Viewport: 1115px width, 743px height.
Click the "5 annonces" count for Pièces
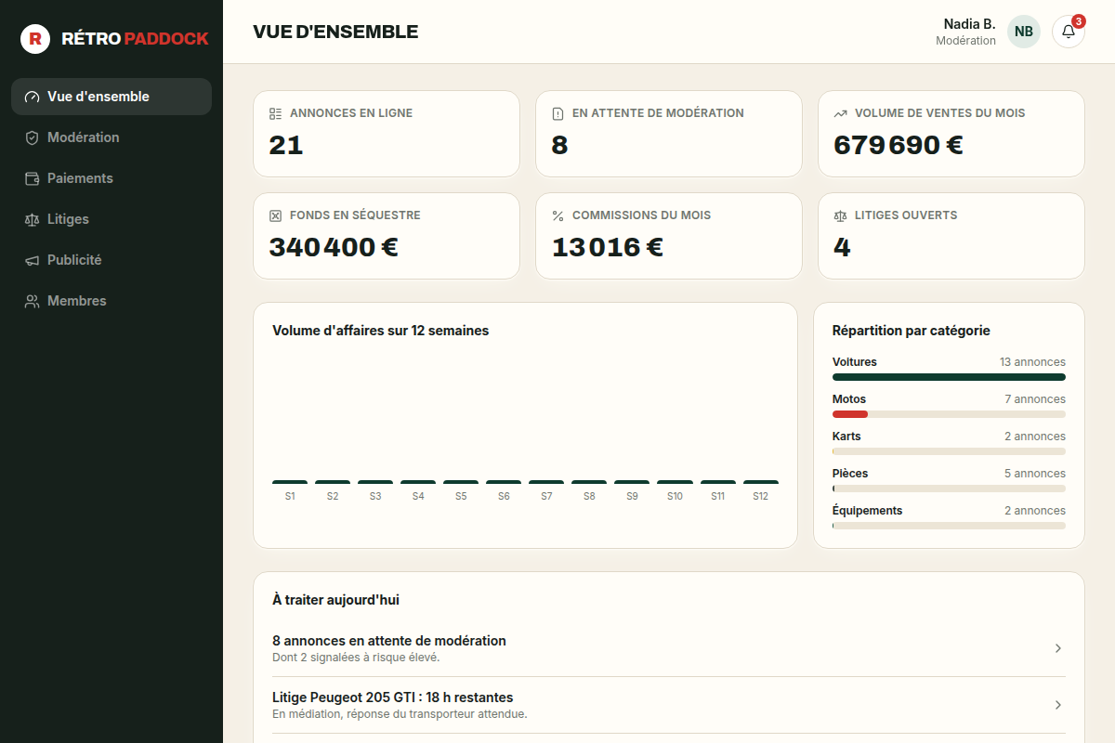pos(1035,474)
